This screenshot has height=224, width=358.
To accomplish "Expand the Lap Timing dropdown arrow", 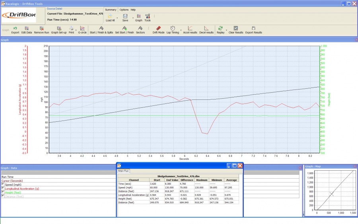I will [181, 30].
